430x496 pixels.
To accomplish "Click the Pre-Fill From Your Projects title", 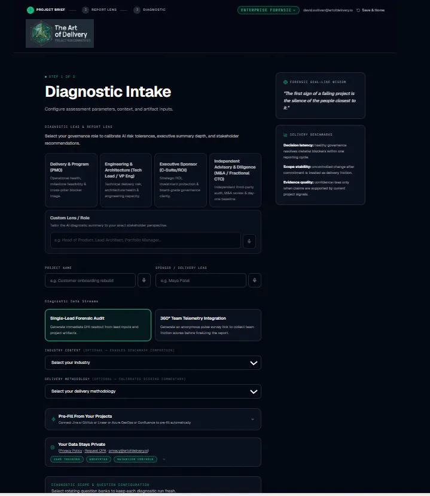I will 85,417.
